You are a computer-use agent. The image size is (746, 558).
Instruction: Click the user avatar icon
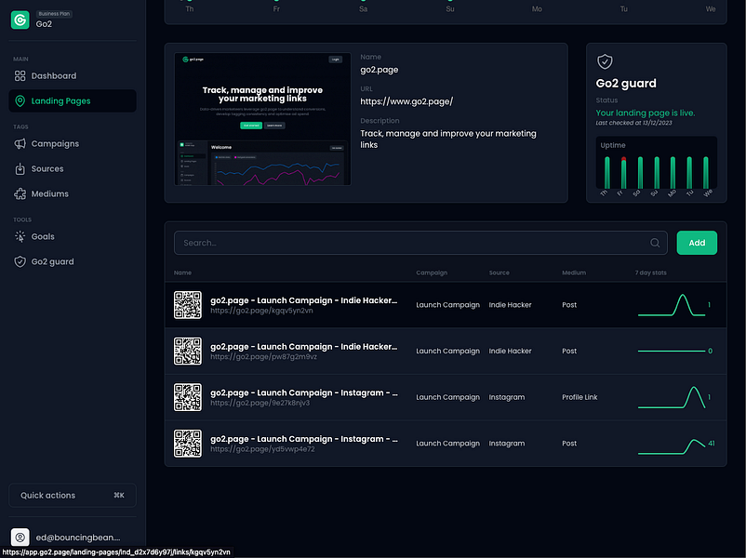[20, 538]
